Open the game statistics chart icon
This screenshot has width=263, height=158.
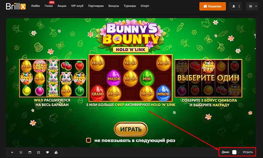point(38,152)
